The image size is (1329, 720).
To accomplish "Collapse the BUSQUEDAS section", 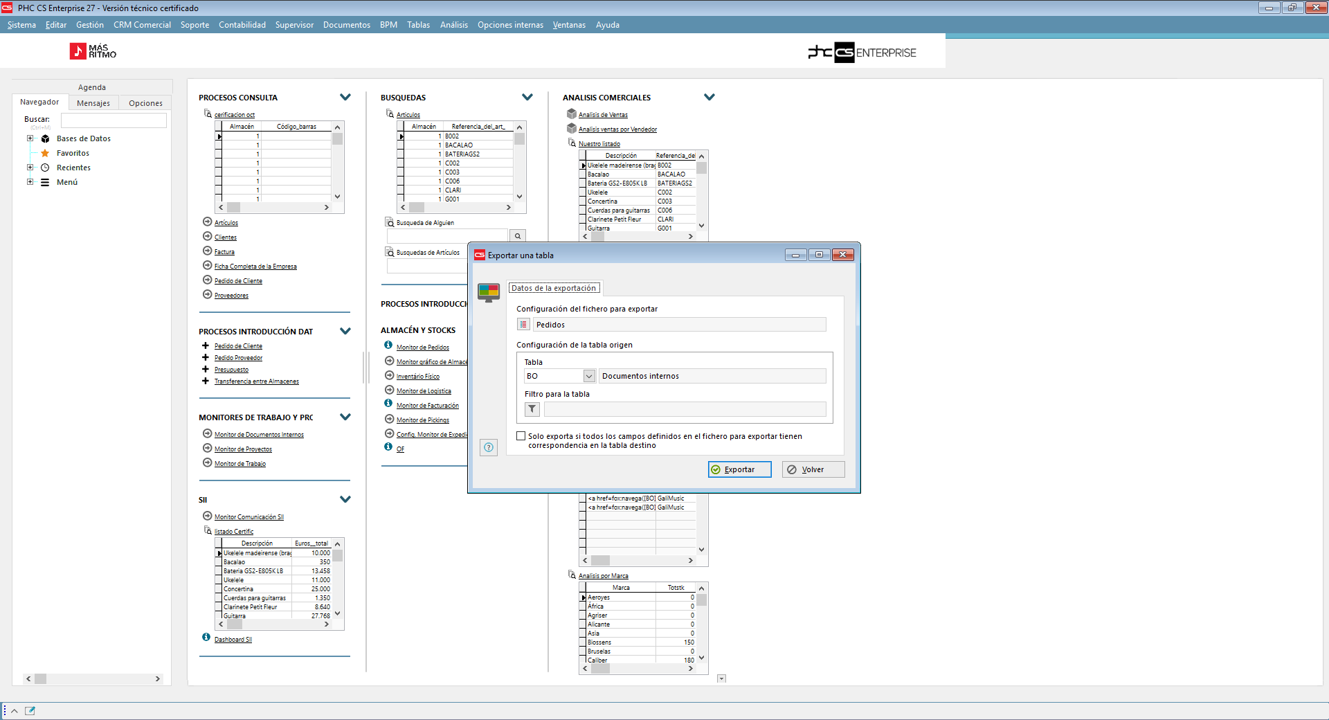I will point(527,97).
